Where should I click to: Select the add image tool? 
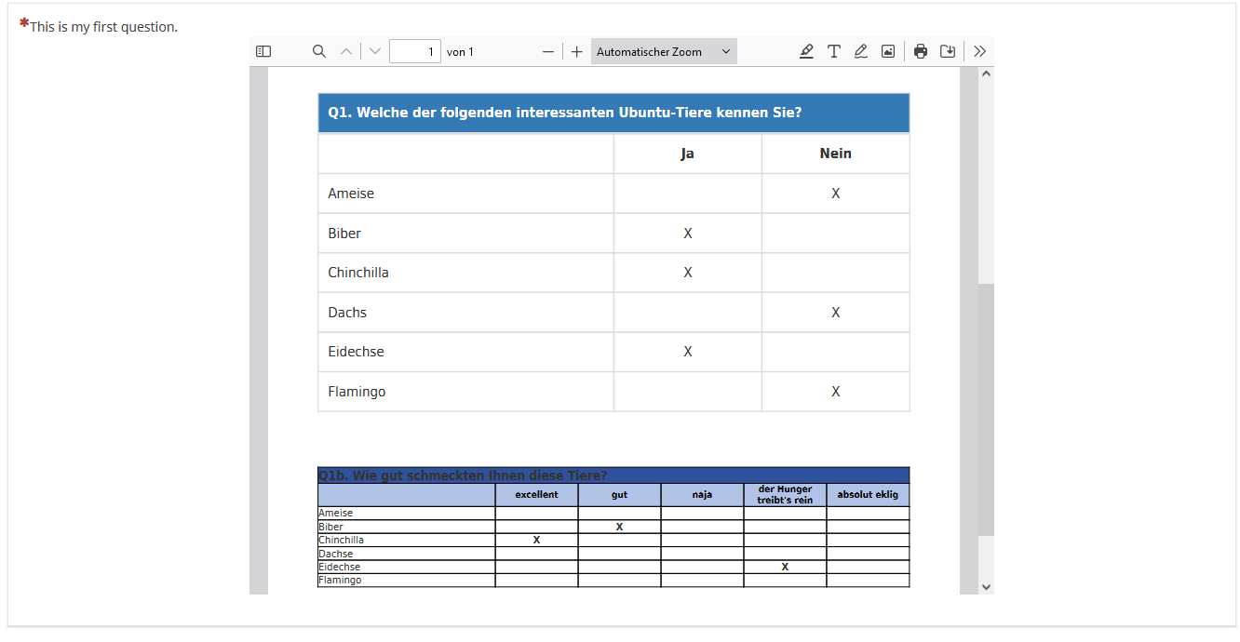point(888,52)
